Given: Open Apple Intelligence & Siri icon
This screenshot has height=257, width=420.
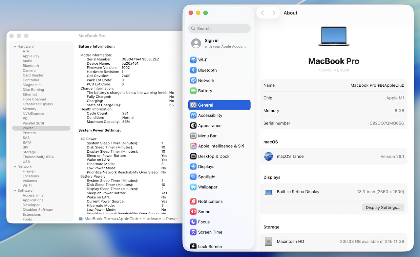Looking at the screenshot, I should coord(193,146).
